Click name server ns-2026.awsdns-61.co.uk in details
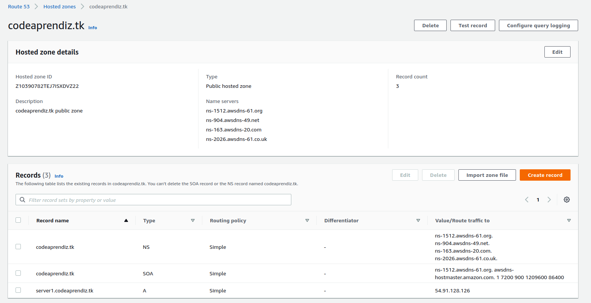591x303 pixels. (x=236, y=139)
